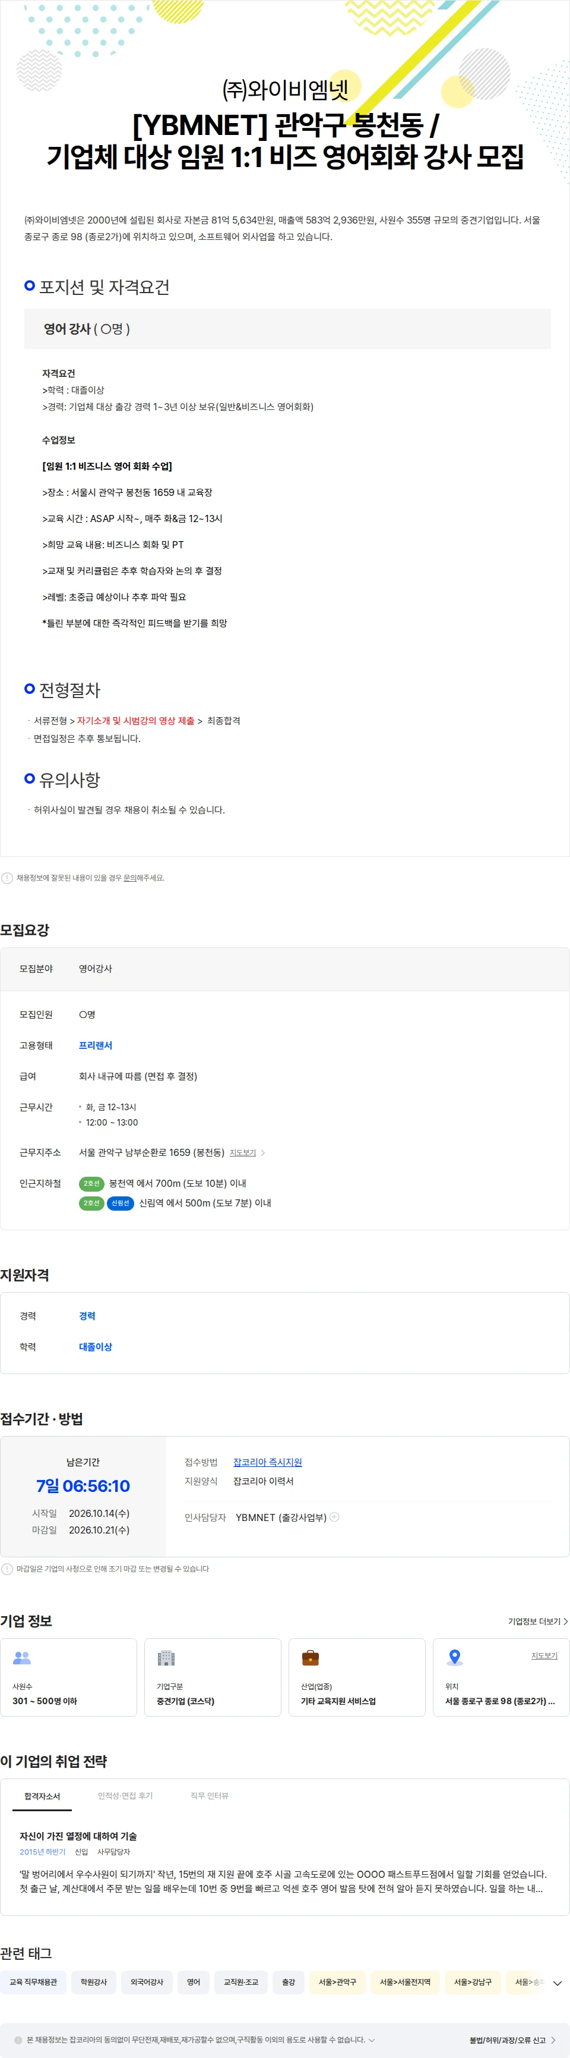Select the 합격자소서 tab
The image size is (570, 2058).
(42, 1796)
